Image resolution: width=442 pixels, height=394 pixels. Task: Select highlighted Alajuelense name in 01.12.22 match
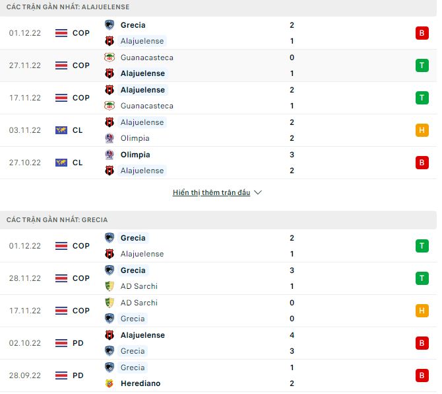point(142,41)
